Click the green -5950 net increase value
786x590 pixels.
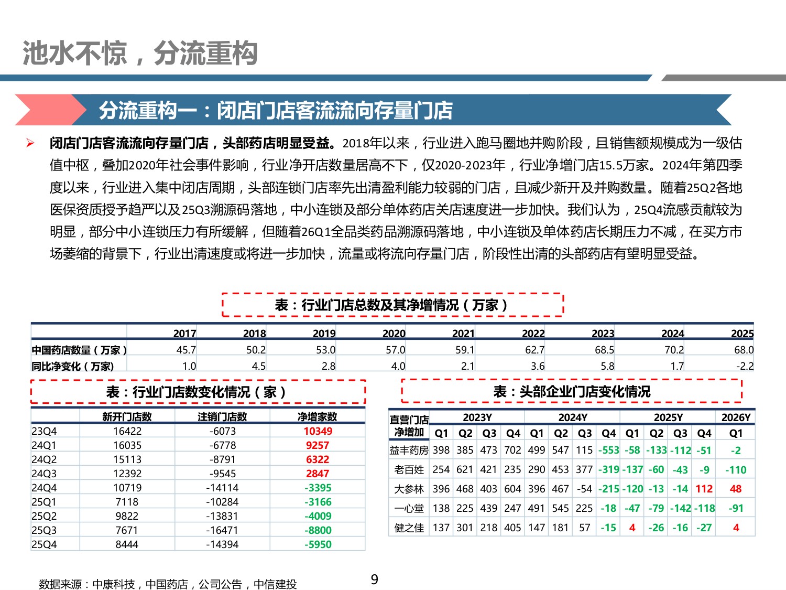click(x=318, y=544)
